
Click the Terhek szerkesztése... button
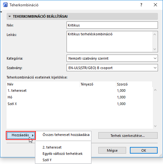tap(128, 136)
